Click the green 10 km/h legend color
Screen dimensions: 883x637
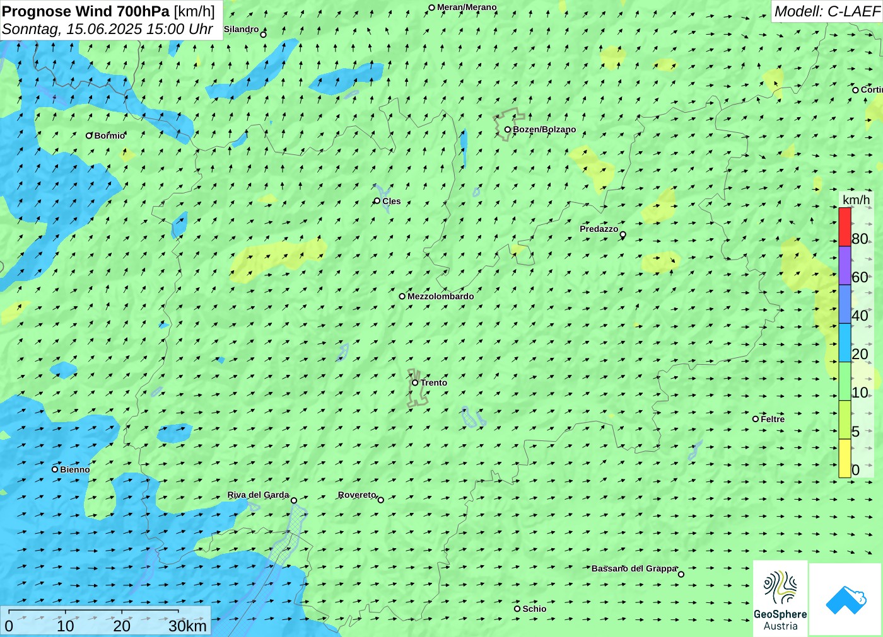click(x=845, y=381)
